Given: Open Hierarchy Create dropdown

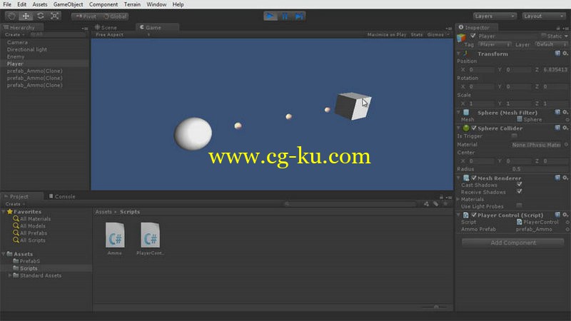Looking at the screenshot, I should click(x=14, y=34).
